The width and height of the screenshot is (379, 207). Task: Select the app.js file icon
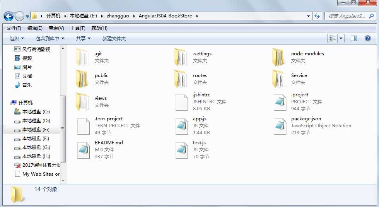181,127
